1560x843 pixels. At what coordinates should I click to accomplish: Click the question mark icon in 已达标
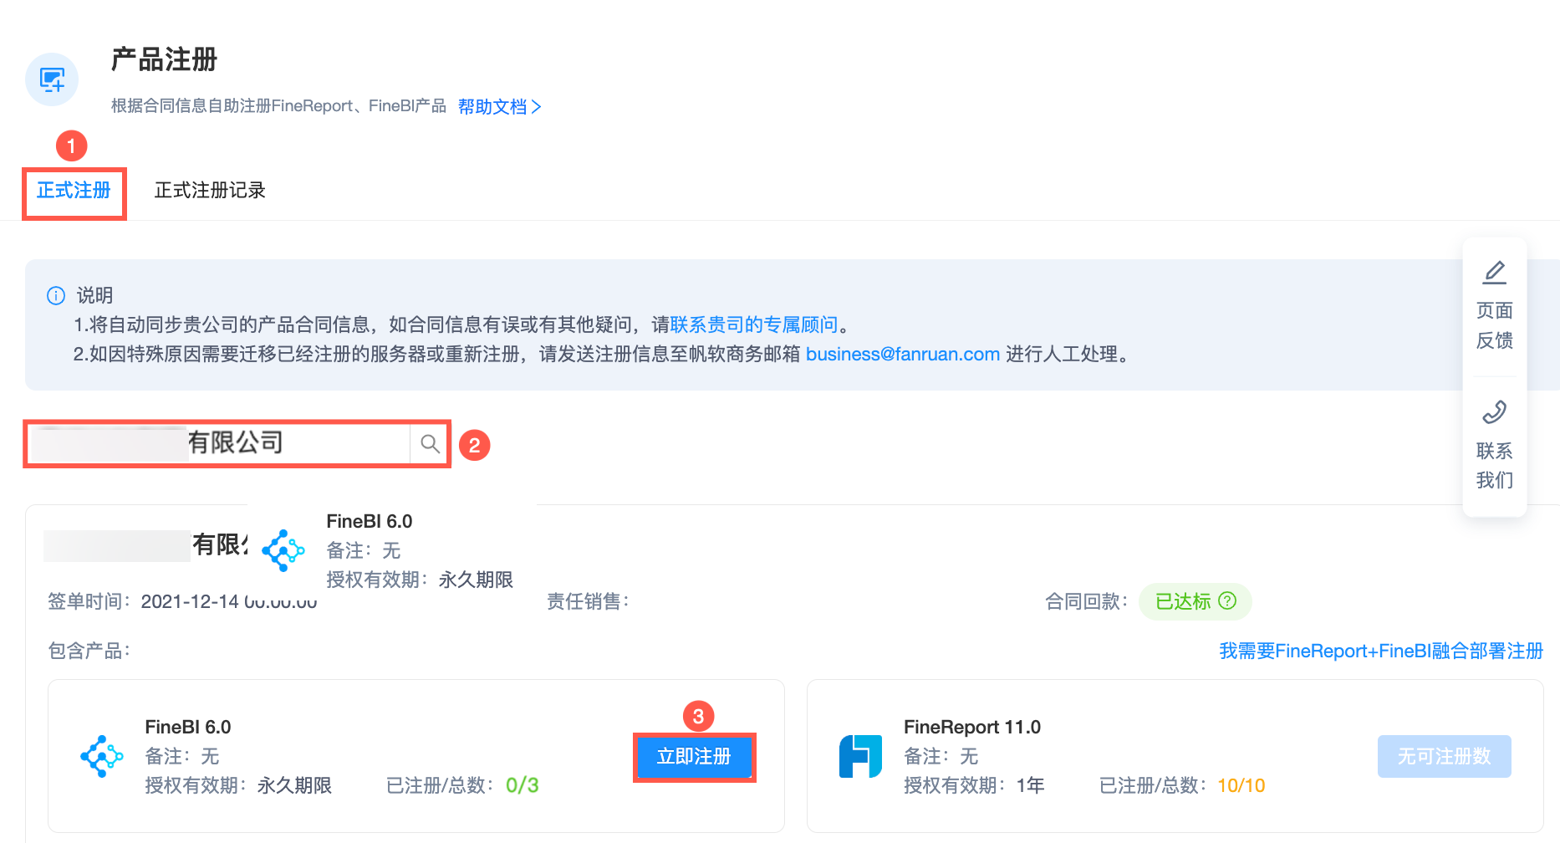1227,600
